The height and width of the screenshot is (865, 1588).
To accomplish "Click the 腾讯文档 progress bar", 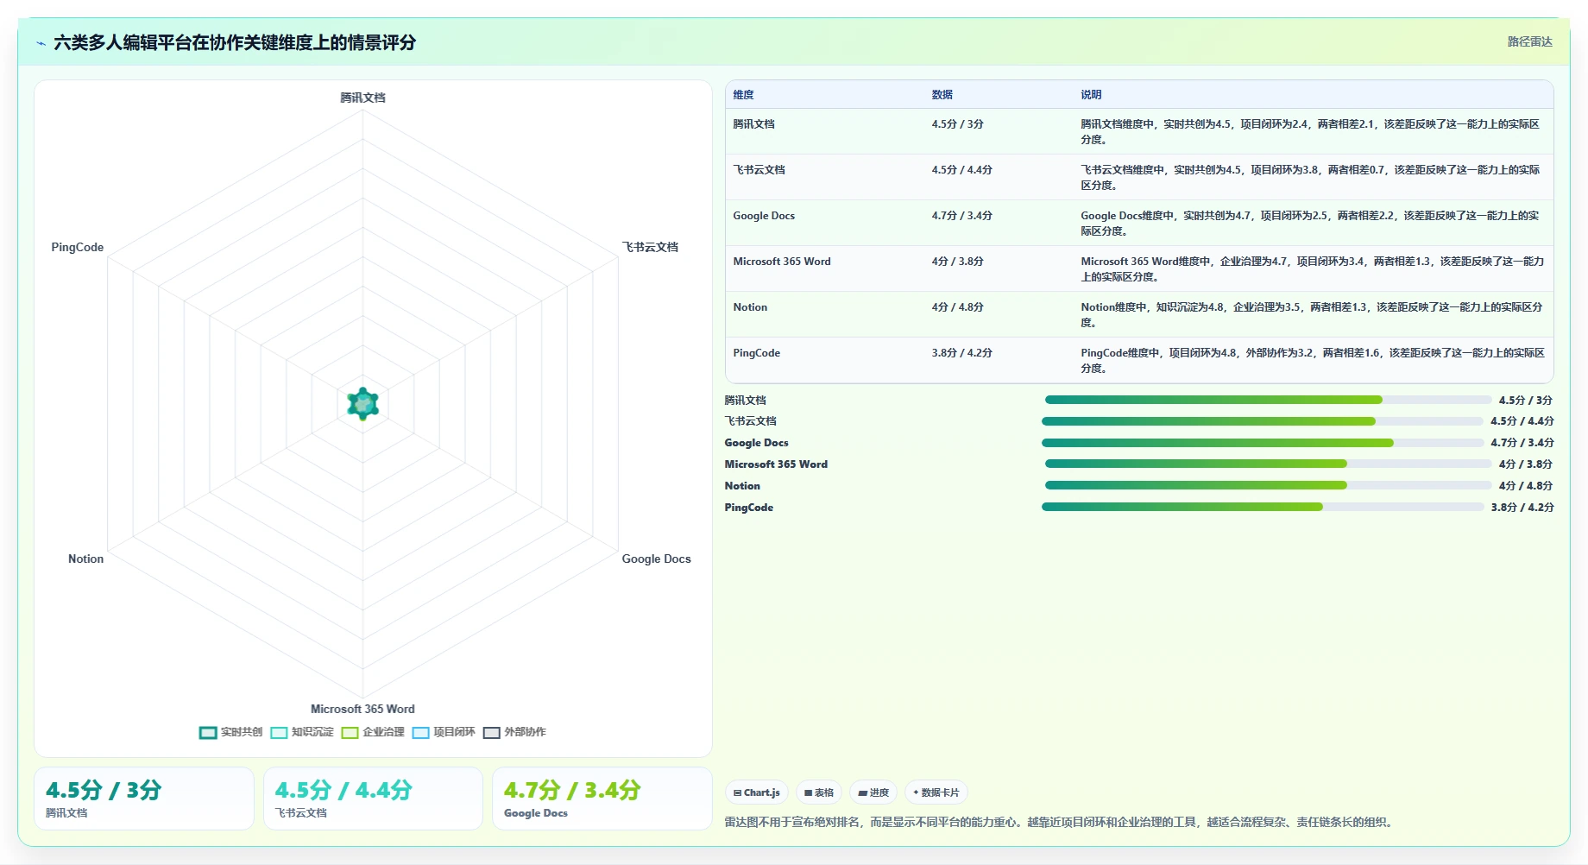I will 1268,400.
